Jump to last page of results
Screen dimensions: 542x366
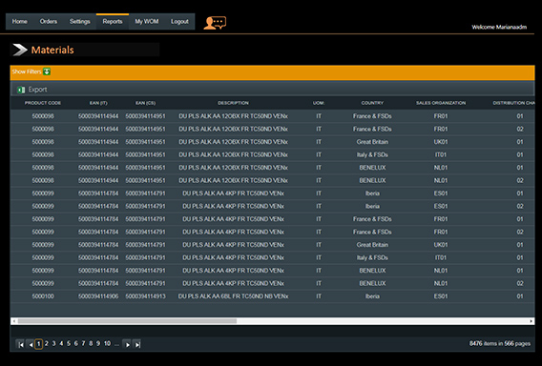137,344
